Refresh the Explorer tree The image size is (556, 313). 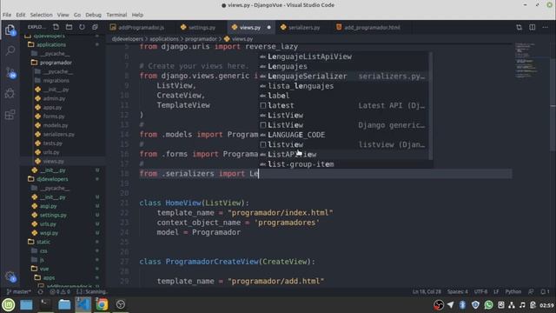point(82,27)
